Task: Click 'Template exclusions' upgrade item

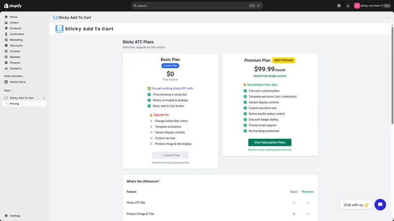Action: point(168,127)
